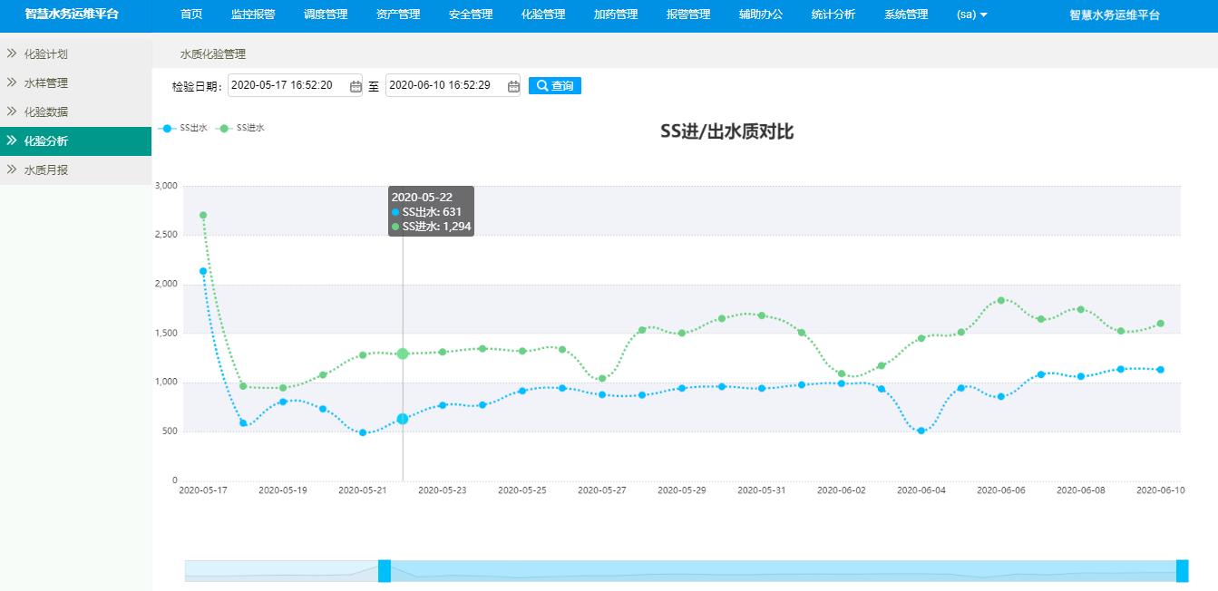Open 水样管理 in sidebar
The height and width of the screenshot is (591, 1218).
point(45,83)
